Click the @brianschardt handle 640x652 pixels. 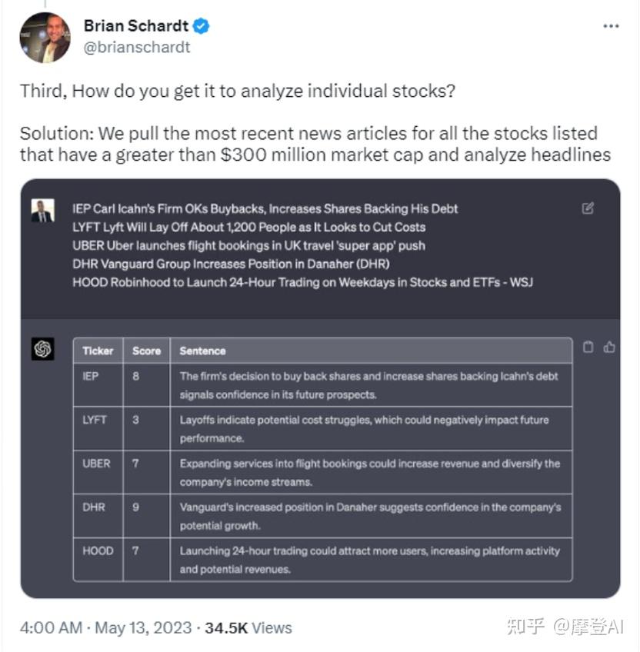[137, 47]
